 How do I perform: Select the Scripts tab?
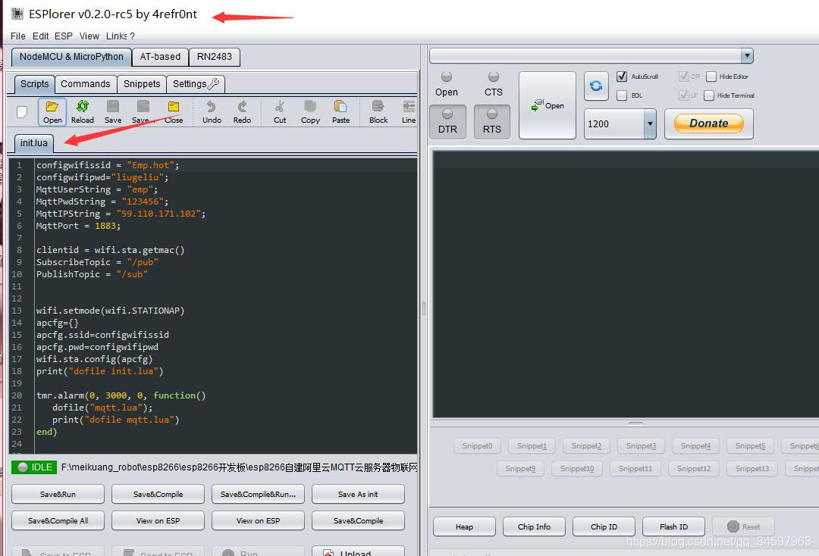(x=34, y=84)
